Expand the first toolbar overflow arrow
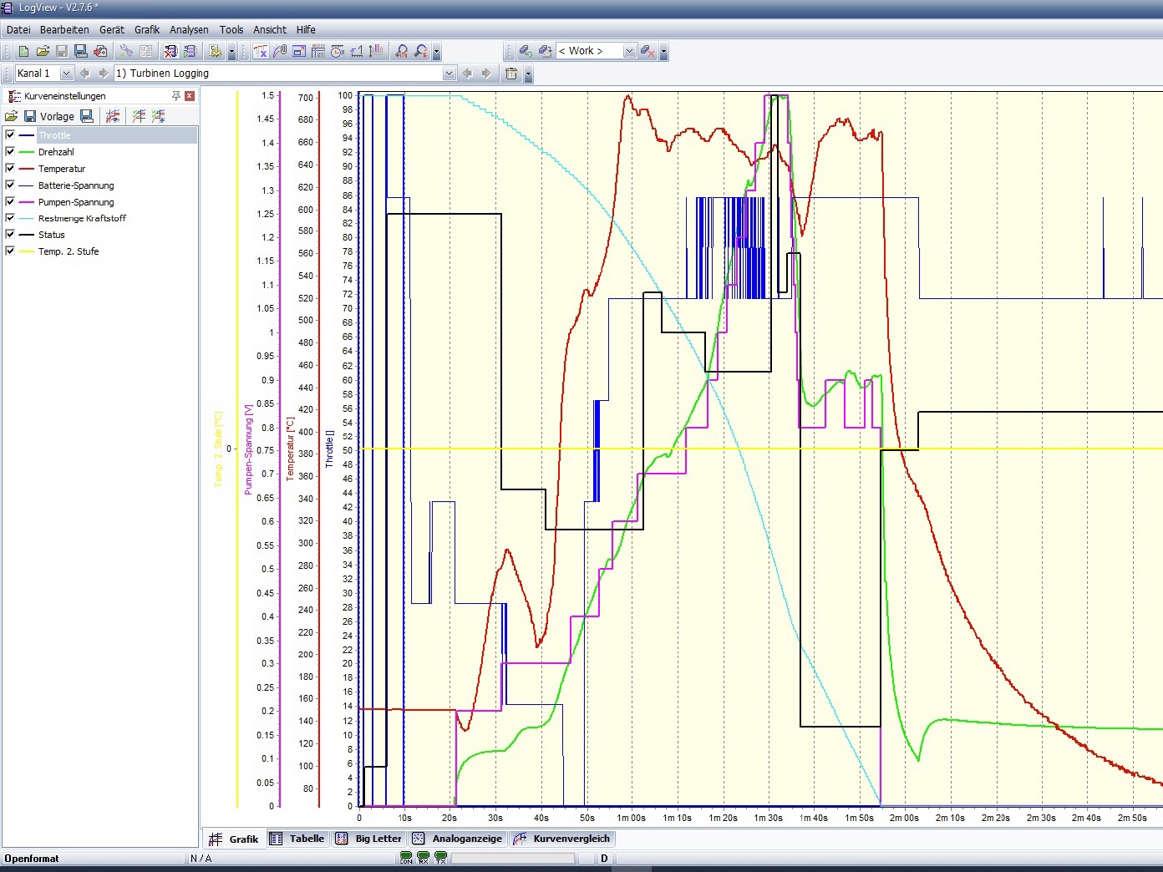This screenshot has height=872, width=1163. point(232,51)
